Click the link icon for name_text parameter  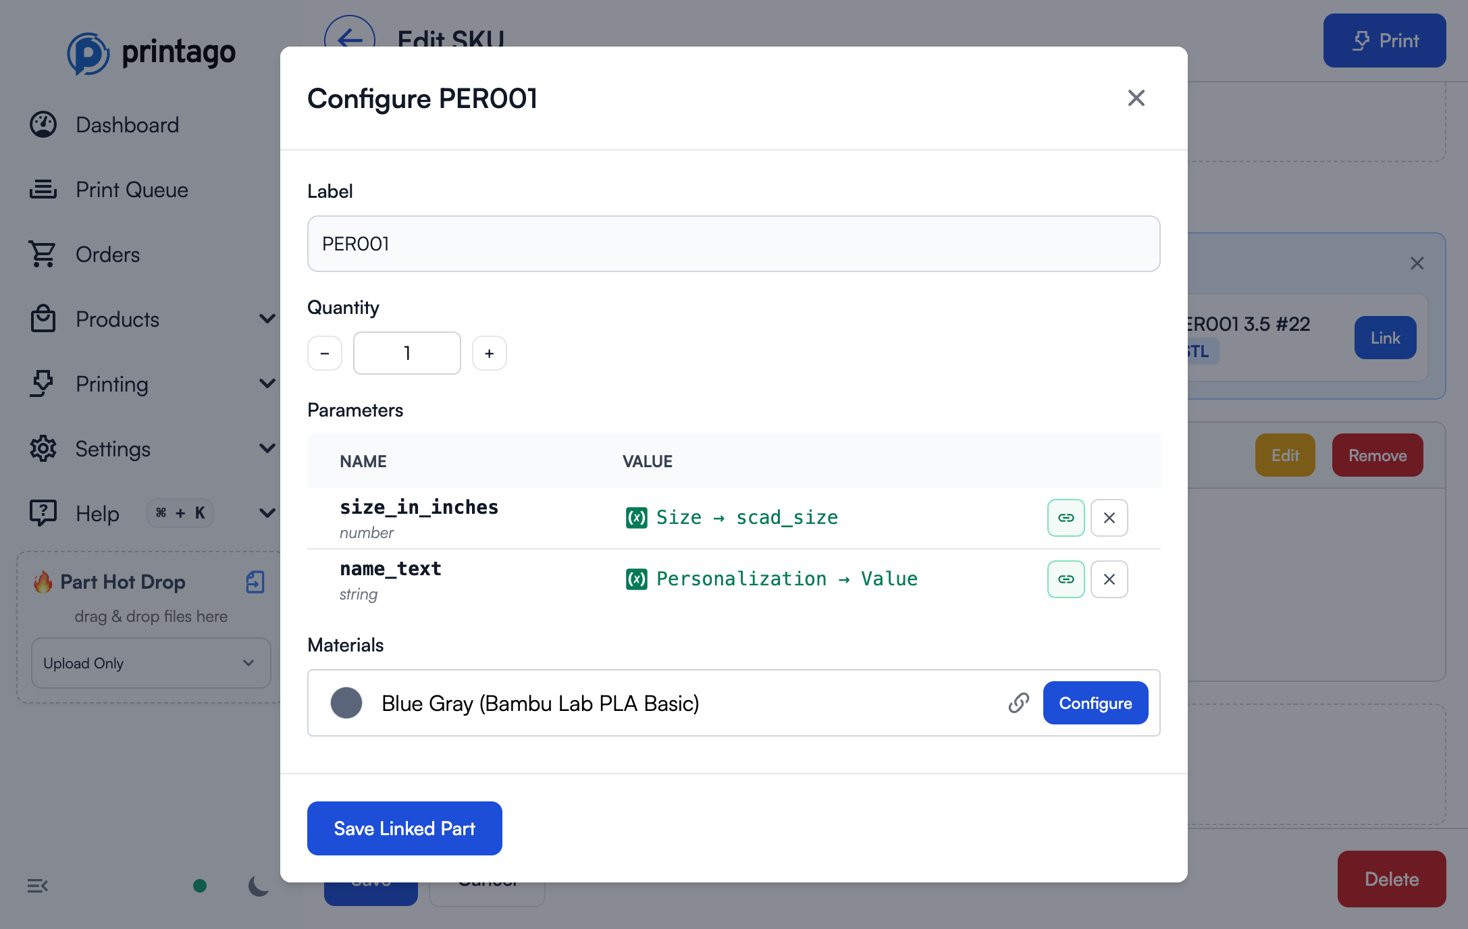coord(1066,579)
